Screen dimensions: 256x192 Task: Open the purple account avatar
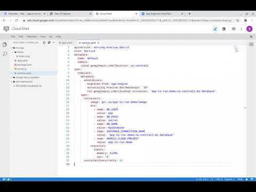tap(250, 29)
